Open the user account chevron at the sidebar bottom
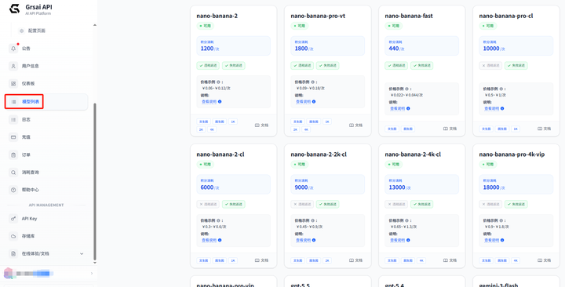The image size is (565, 287). pos(92,274)
